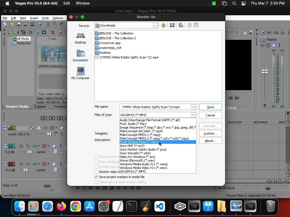290x217 pixels.
Task: Switch to the Explorer tab
Action: pos(40,107)
